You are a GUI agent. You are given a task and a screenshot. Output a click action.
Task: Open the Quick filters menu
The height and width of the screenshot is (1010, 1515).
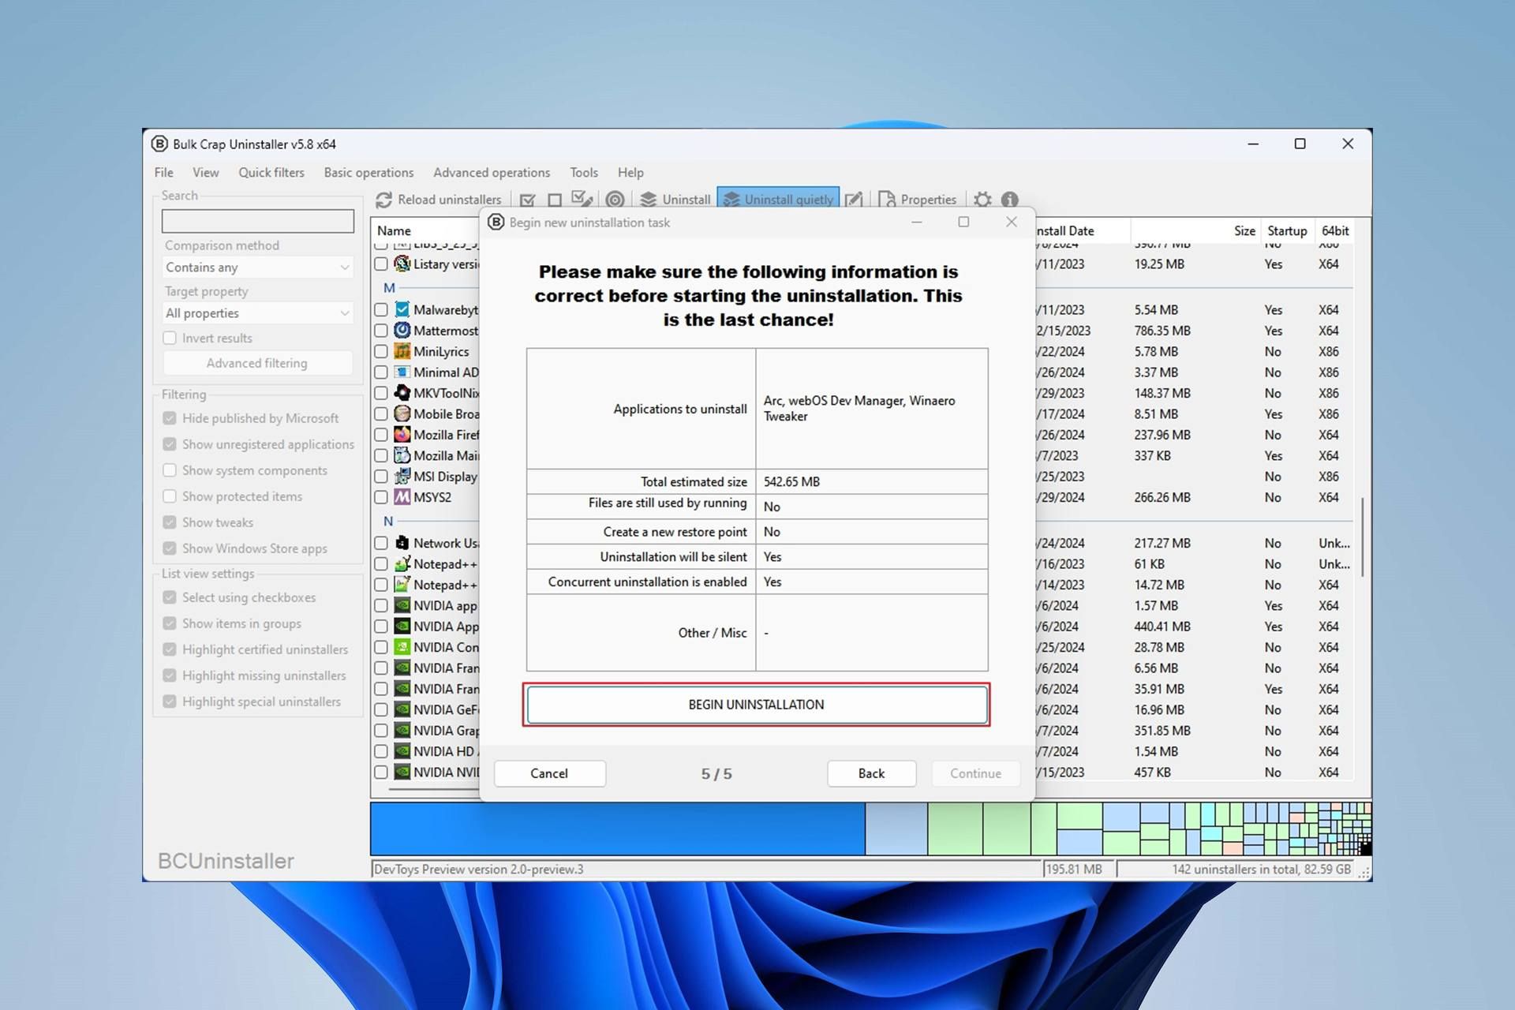(x=271, y=172)
